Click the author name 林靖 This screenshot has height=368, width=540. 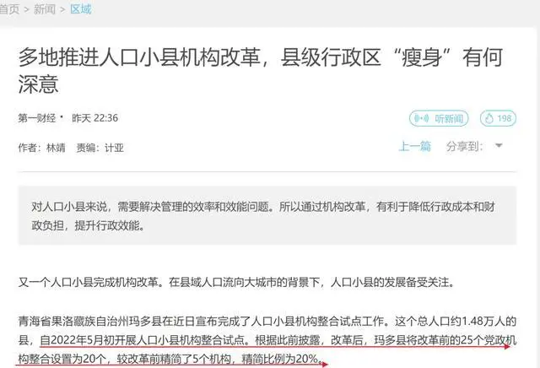pyautogui.click(x=56, y=148)
